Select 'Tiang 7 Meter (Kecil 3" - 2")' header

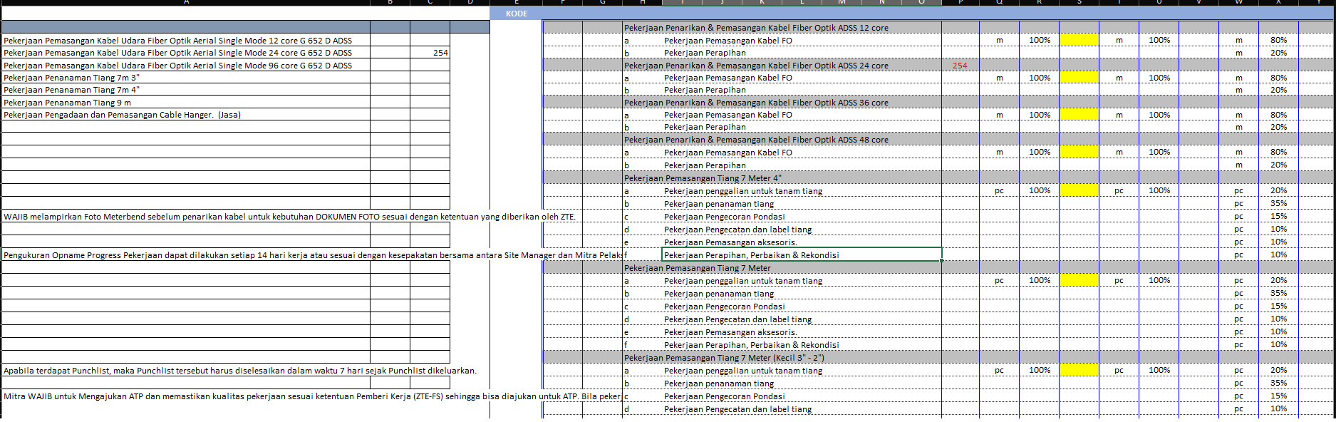click(724, 358)
